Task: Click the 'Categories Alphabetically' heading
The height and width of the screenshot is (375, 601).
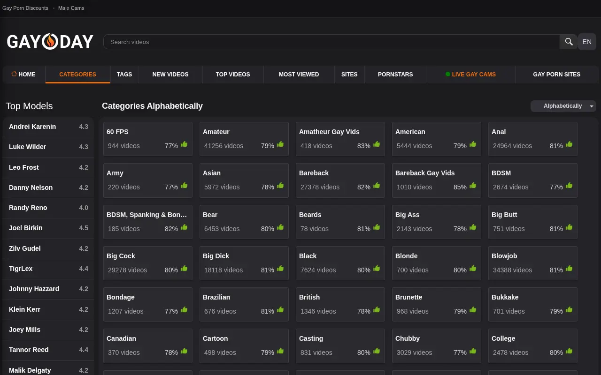Action: coord(152,106)
